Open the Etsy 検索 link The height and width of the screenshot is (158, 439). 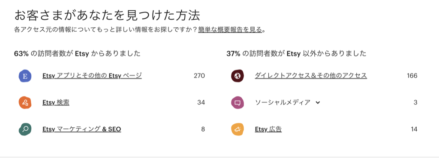coord(56,102)
